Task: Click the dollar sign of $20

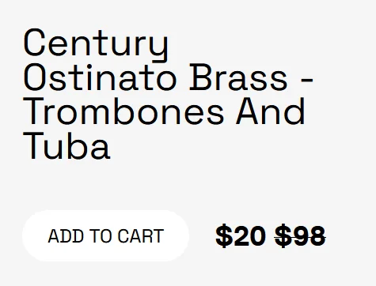Action: (x=224, y=235)
